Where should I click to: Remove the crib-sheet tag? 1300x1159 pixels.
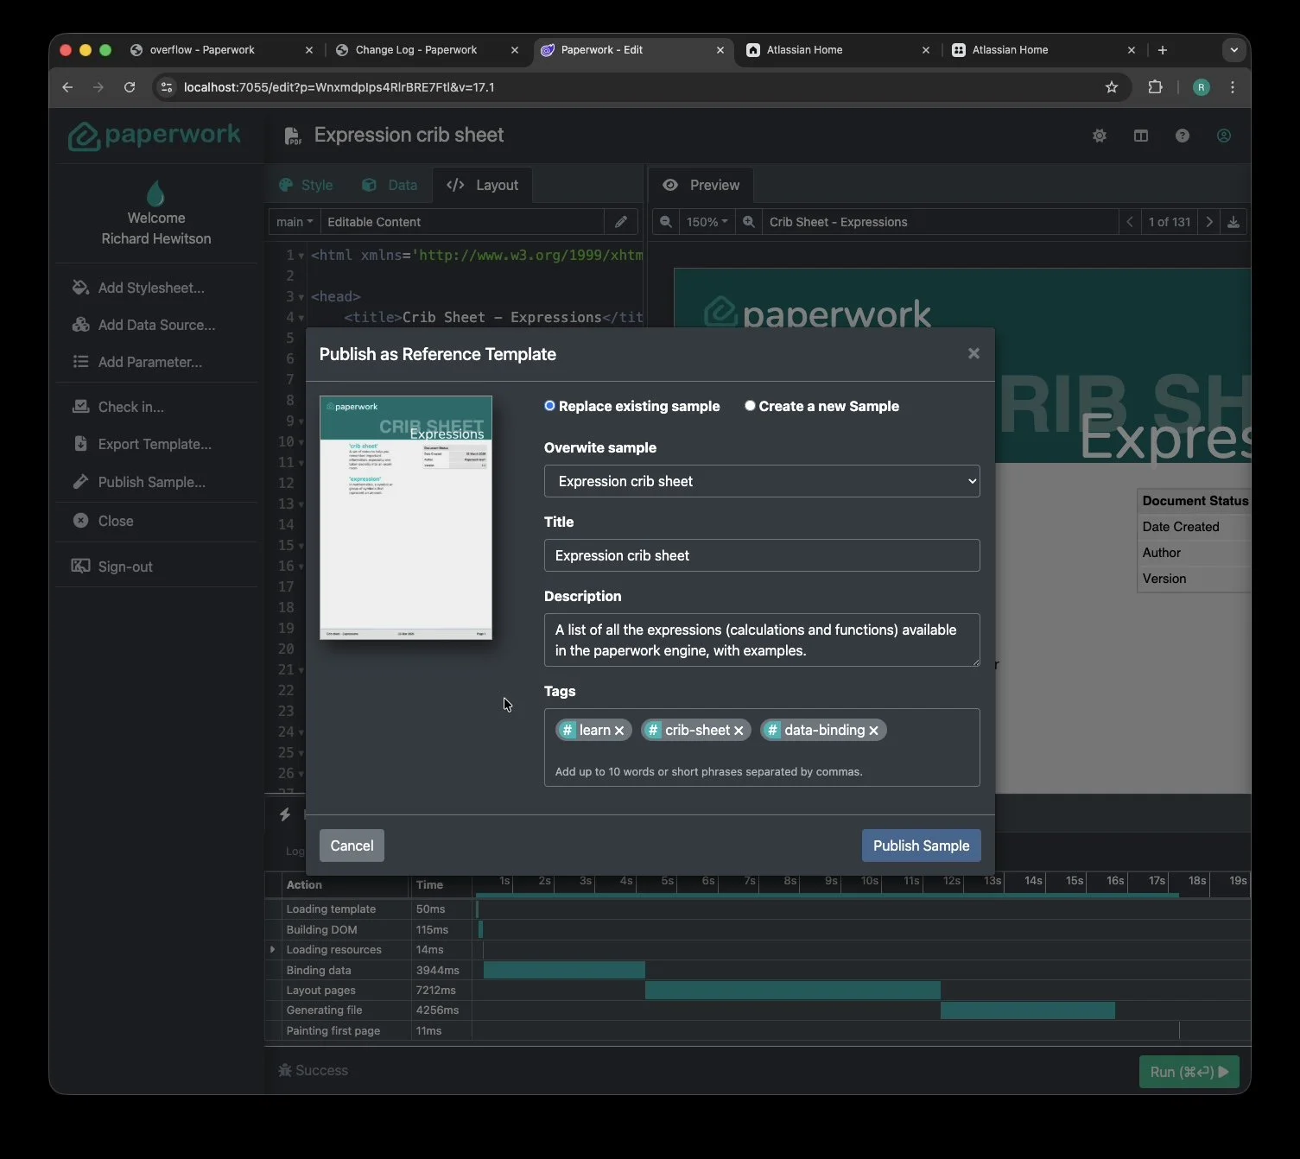739,731
